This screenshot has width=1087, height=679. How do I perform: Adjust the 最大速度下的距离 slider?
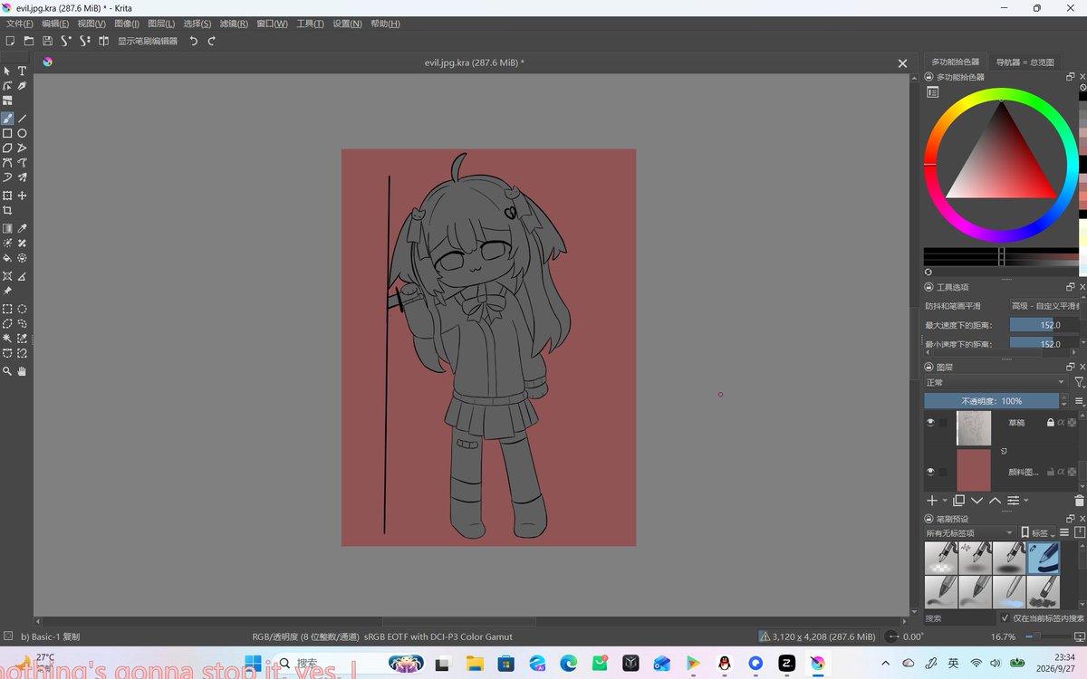tap(1045, 325)
